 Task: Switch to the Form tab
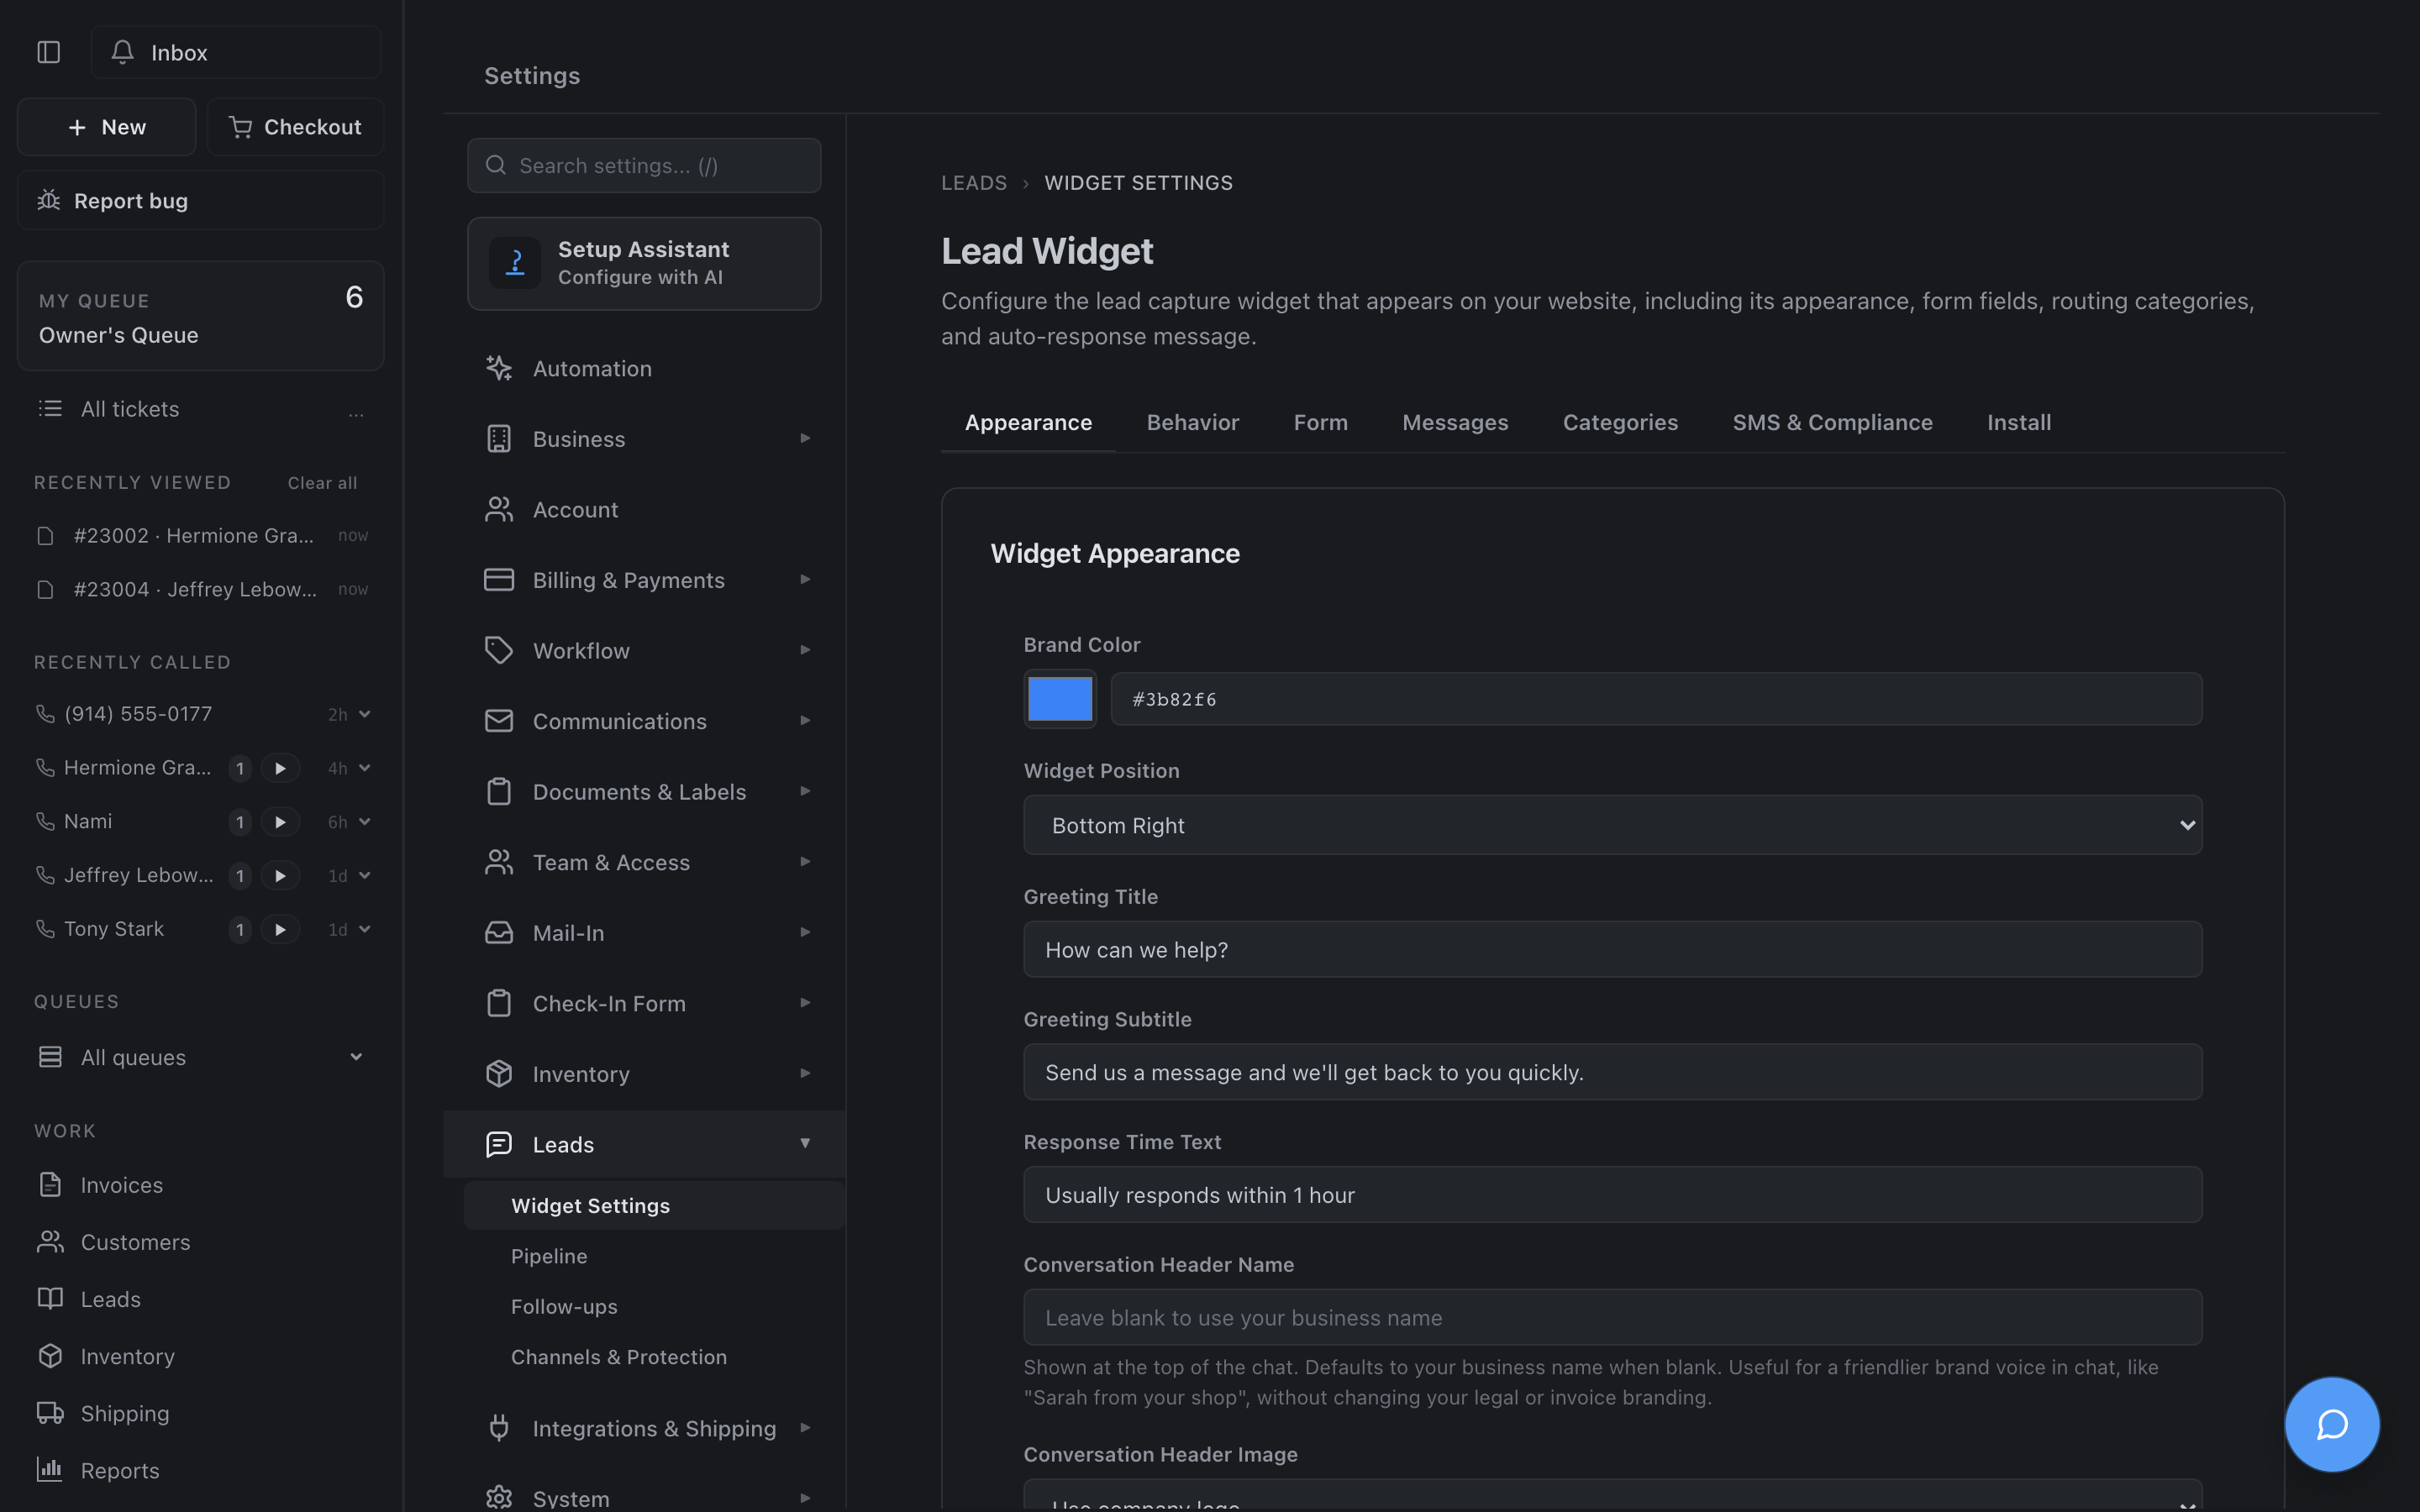pyautogui.click(x=1320, y=422)
